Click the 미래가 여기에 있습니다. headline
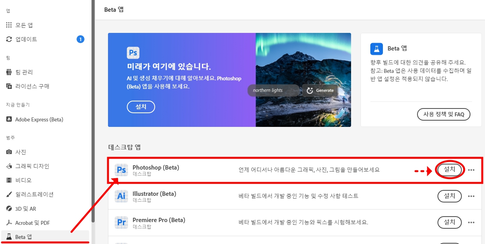Screen dimensions: 485x244 169,66
